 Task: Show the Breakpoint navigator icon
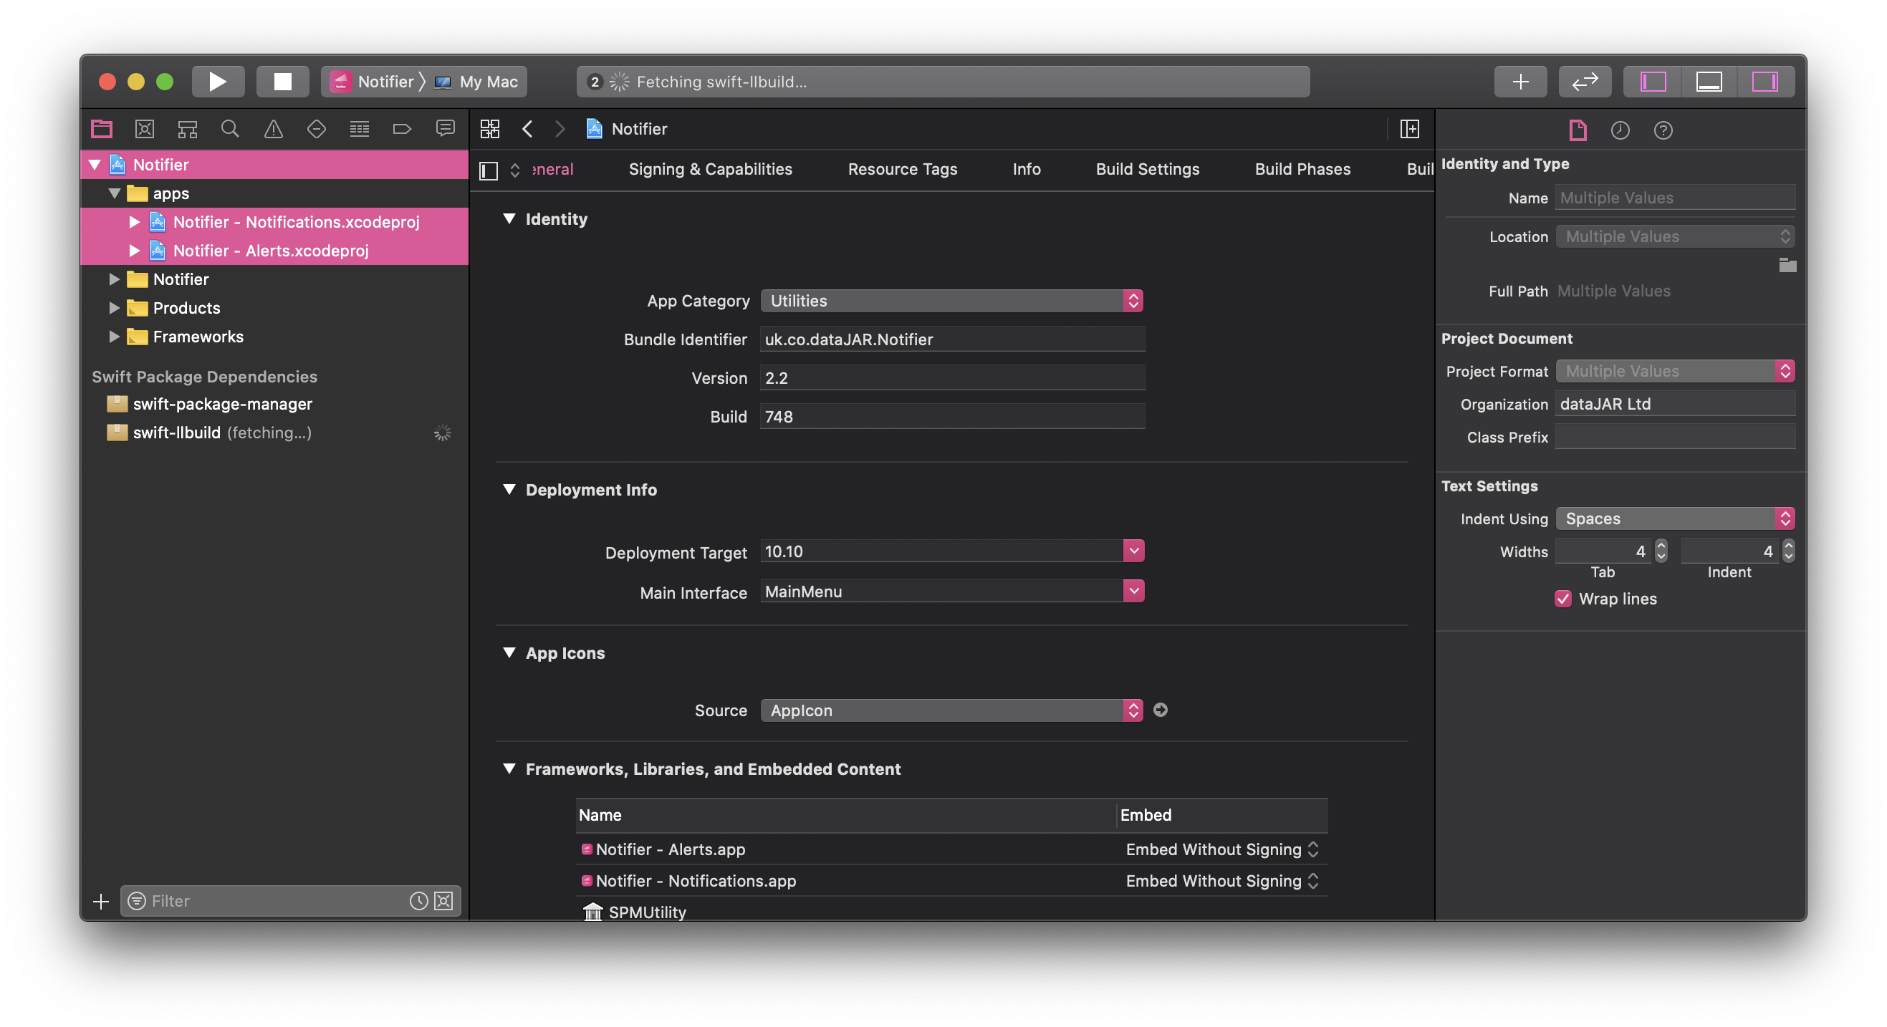pyautogui.click(x=402, y=129)
